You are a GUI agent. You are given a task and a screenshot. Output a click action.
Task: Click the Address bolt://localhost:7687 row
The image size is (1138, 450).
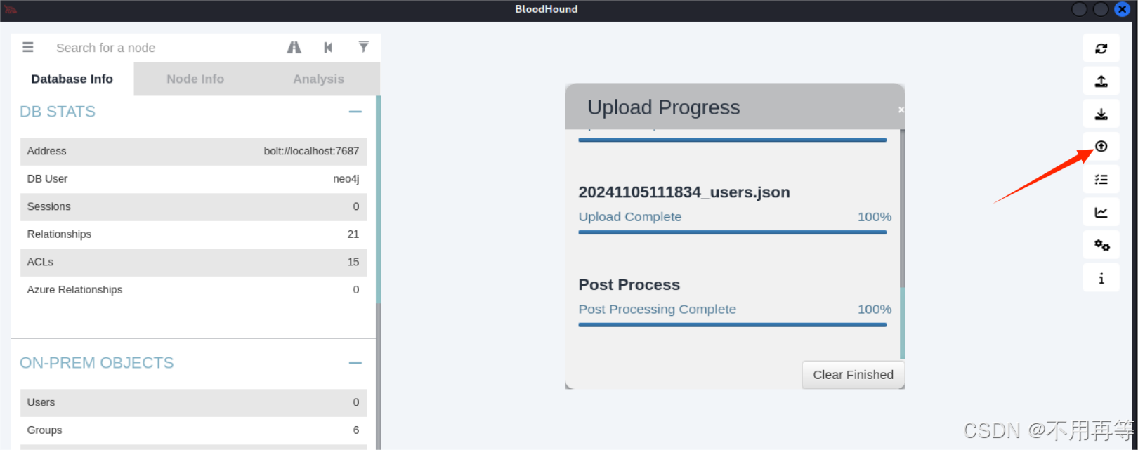(193, 151)
